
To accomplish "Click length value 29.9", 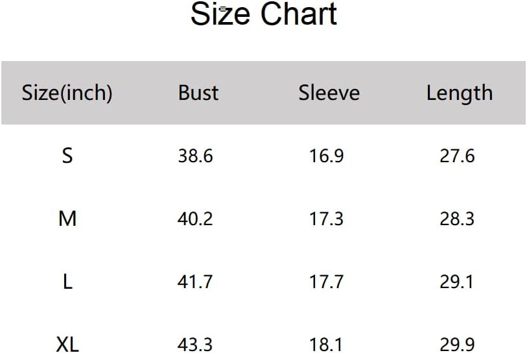I will [x=457, y=343].
